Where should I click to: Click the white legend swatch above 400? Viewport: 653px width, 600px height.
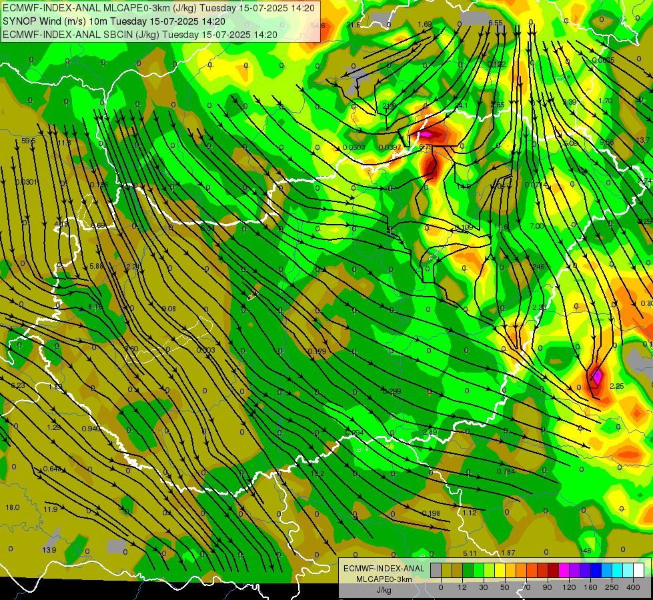(639, 570)
